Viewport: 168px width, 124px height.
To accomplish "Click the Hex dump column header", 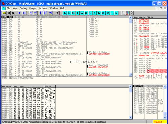I will 29,86.
